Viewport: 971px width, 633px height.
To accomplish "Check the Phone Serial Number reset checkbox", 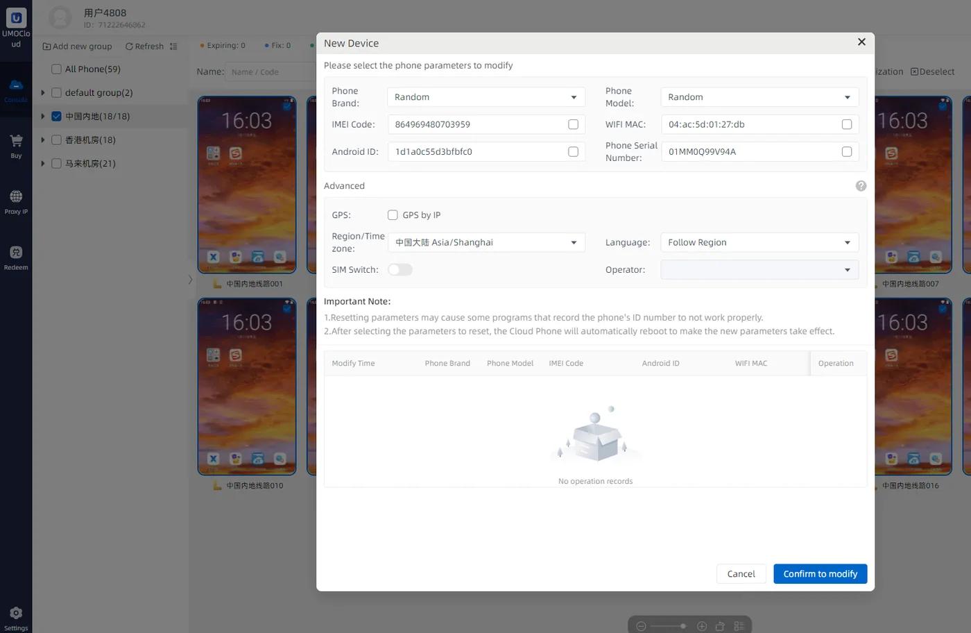I will pos(847,151).
